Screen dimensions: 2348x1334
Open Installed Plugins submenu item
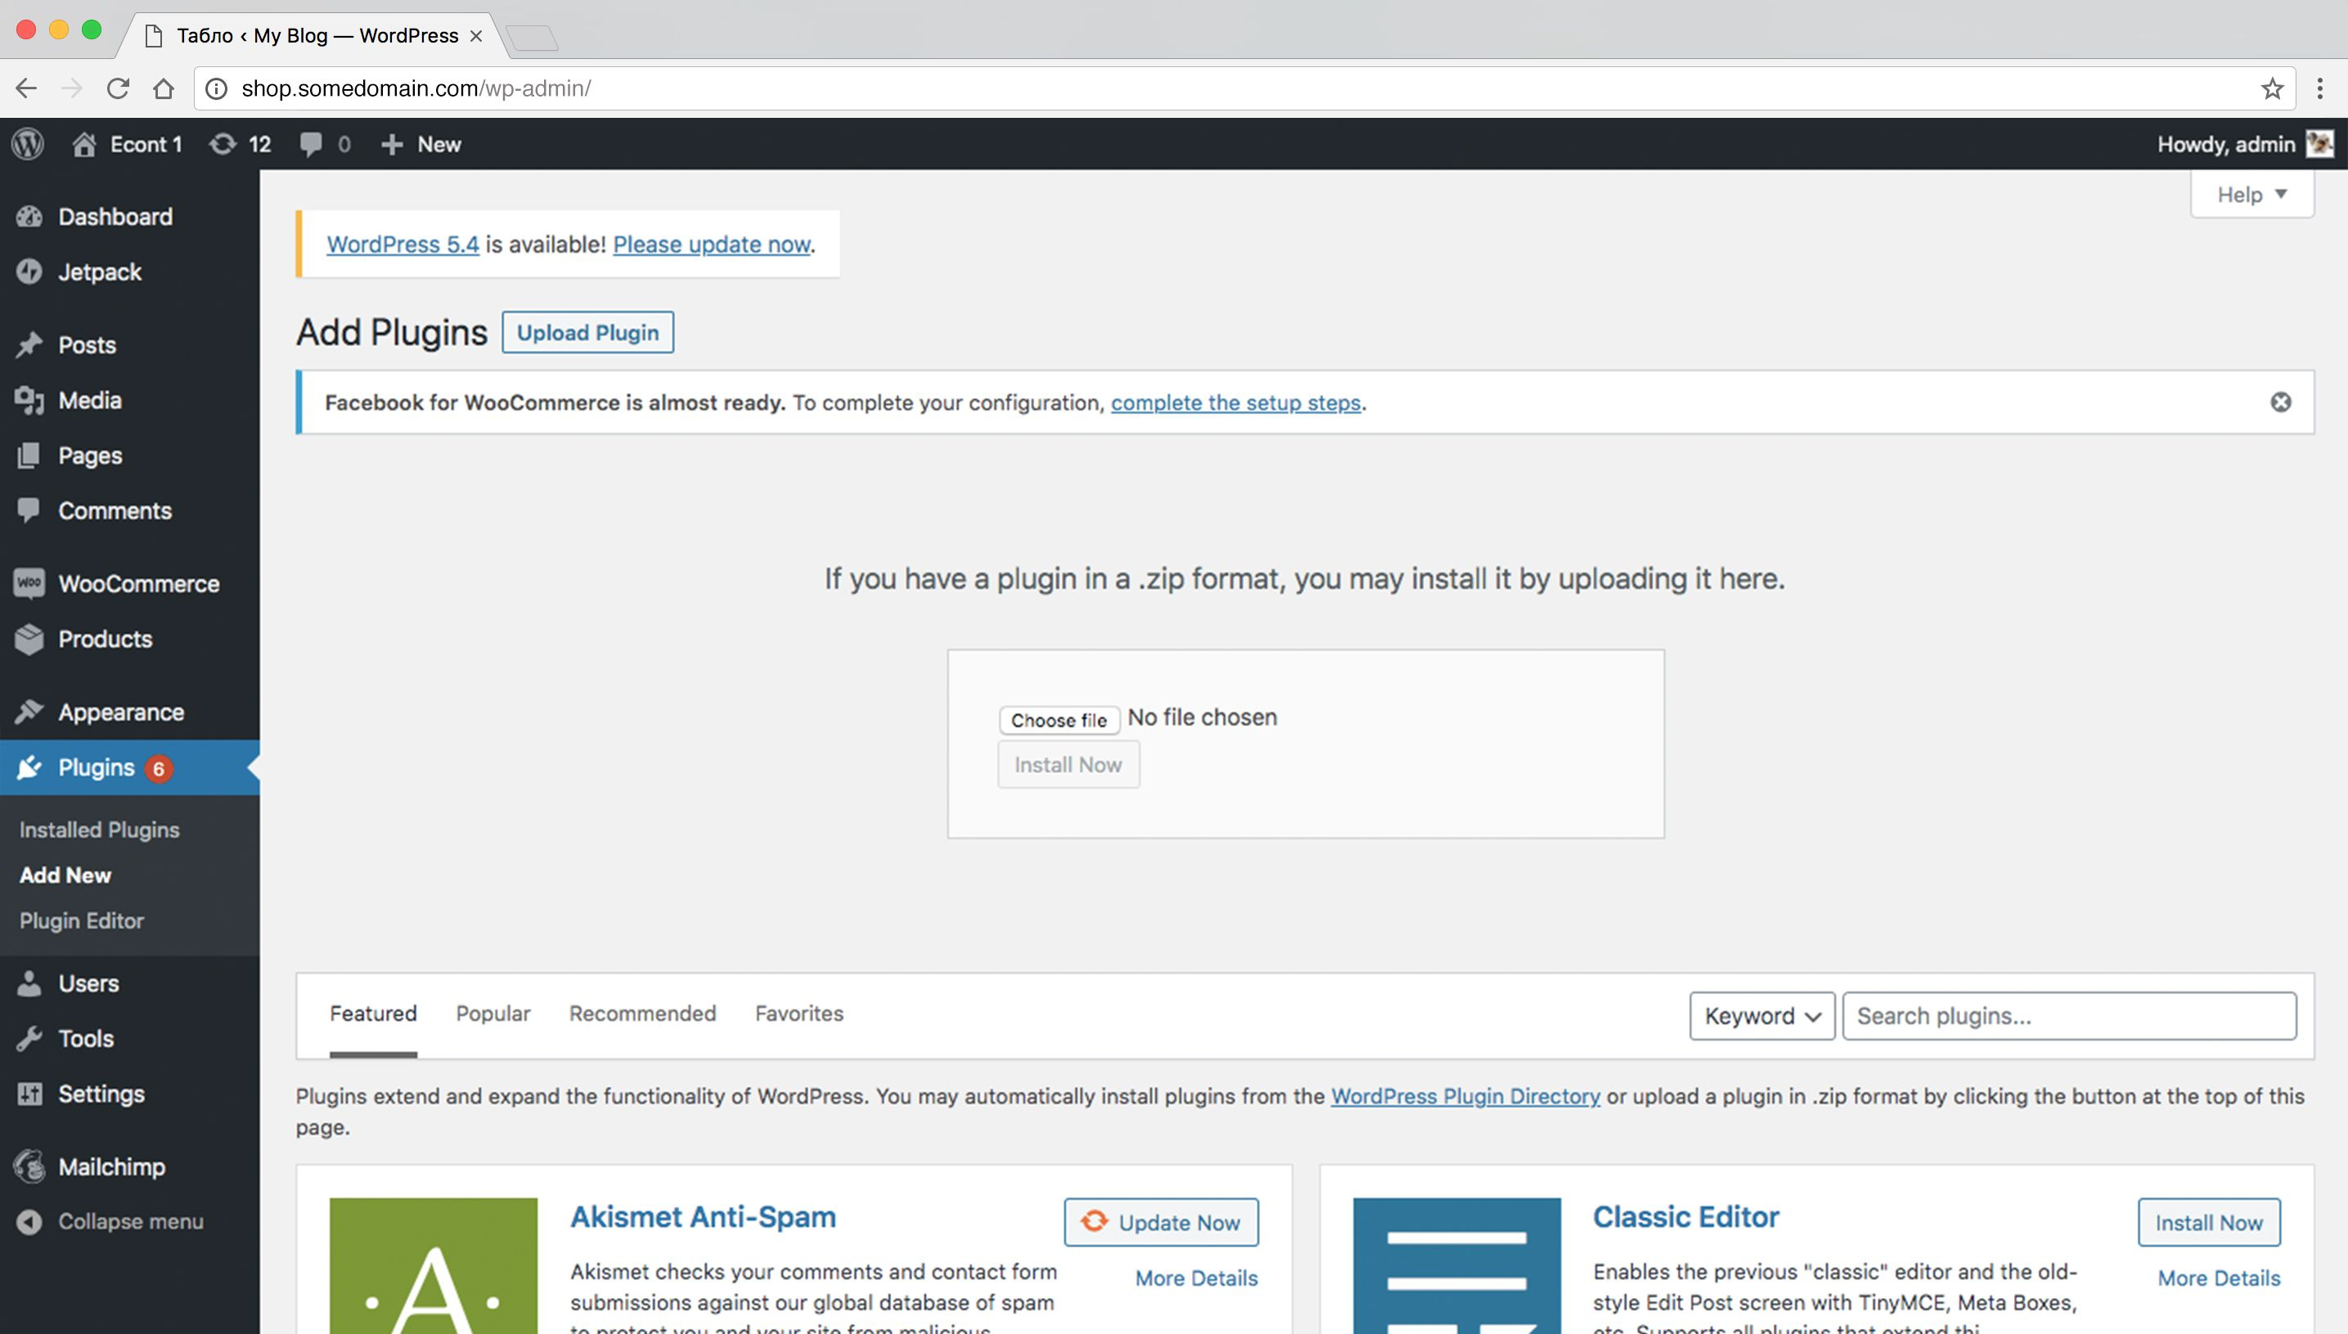coord(99,829)
